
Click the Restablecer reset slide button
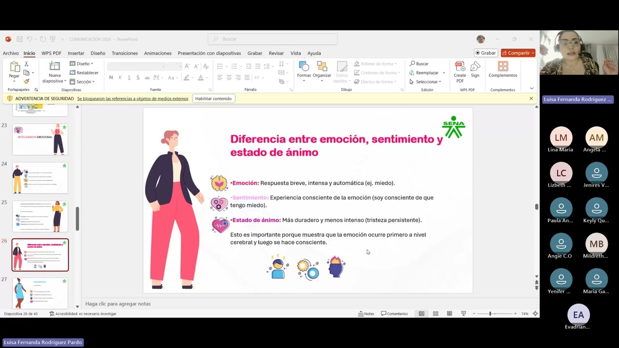84,72
